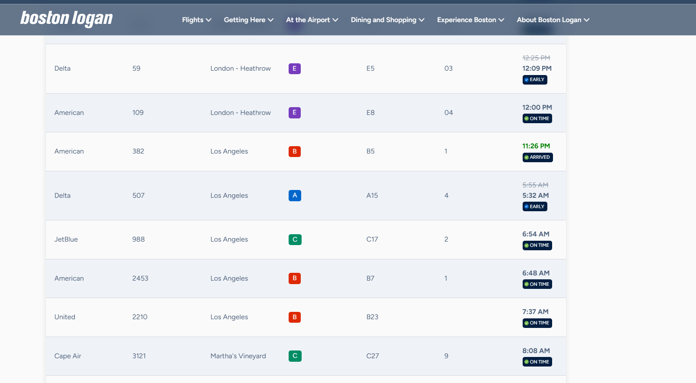Click gate E8

click(x=370, y=113)
